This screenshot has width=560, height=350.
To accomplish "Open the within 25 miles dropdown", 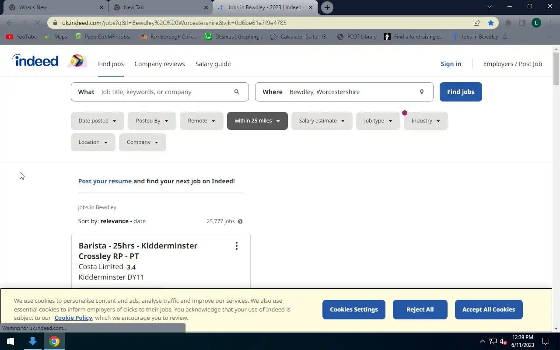I will click(x=257, y=121).
